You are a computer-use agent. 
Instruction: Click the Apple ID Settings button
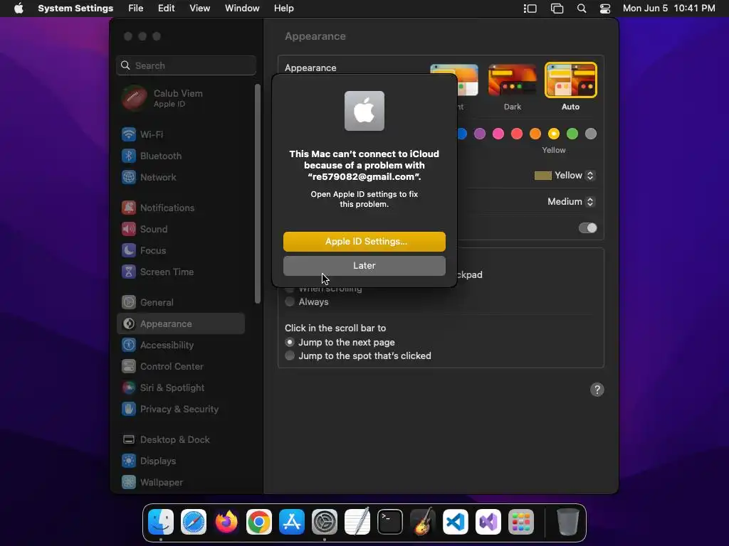coord(364,242)
